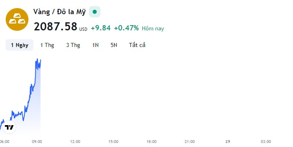Switch to 3 Thg time range
293x147 pixels.
coord(73,45)
